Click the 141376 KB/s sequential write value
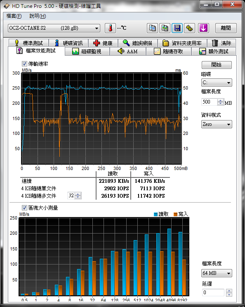This screenshot has height=307, width=245. 150,181
